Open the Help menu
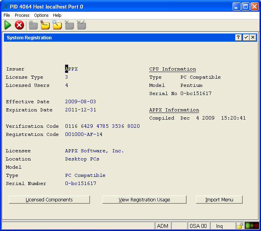 [57, 15]
